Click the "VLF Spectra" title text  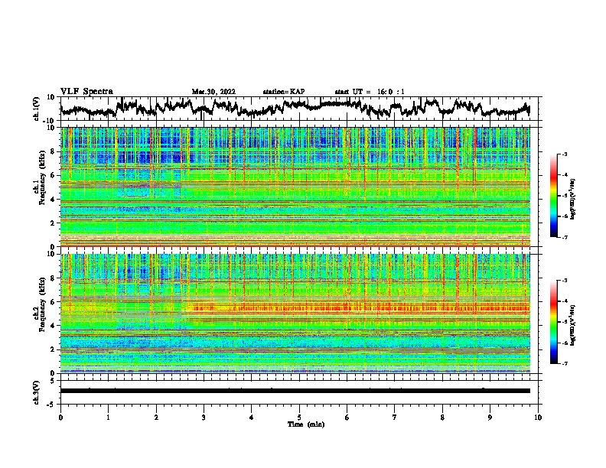(86, 92)
